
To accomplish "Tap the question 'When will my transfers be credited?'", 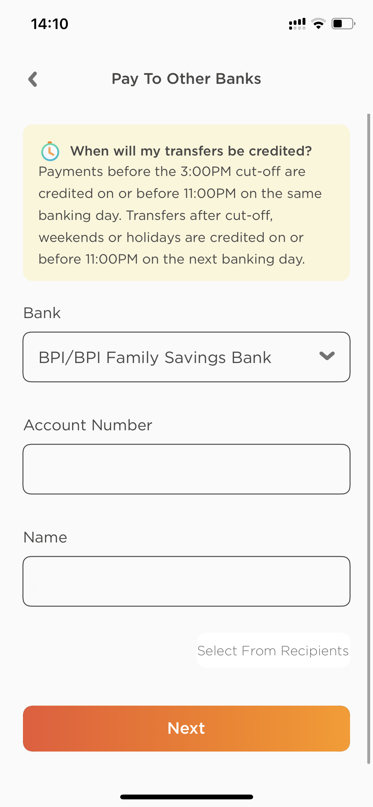I will pos(191,151).
